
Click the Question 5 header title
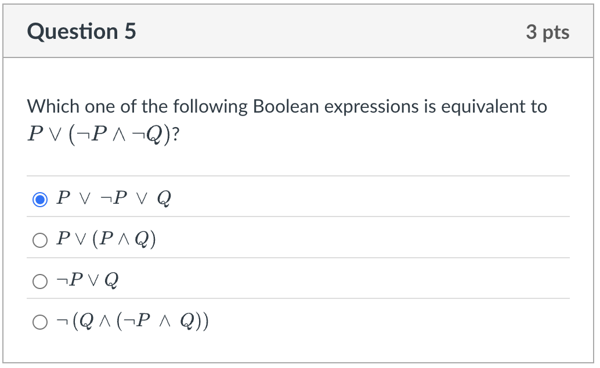click(81, 31)
